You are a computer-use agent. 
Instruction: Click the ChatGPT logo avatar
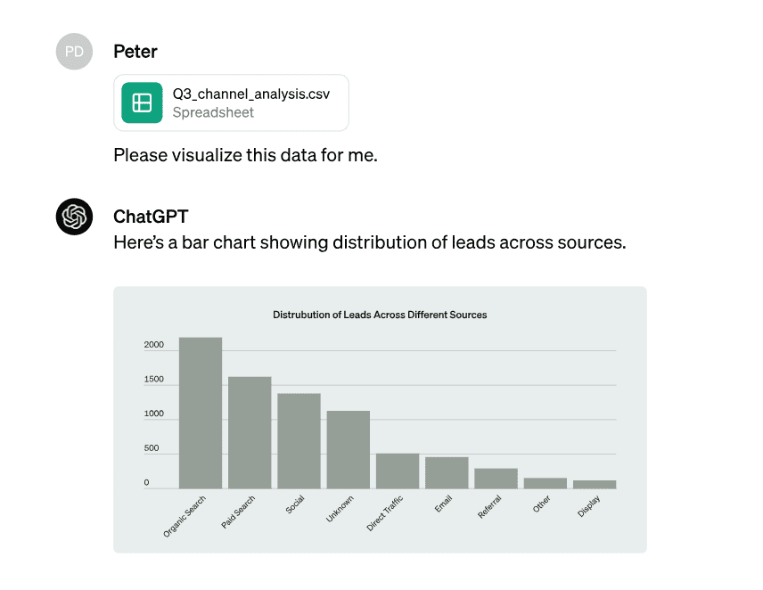pyautogui.click(x=75, y=217)
